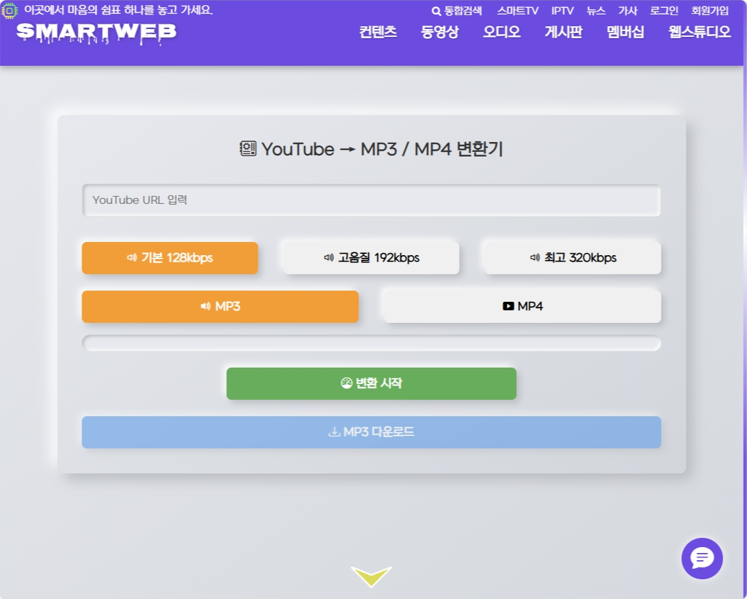Open the 게시판 menu

(564, 32)
